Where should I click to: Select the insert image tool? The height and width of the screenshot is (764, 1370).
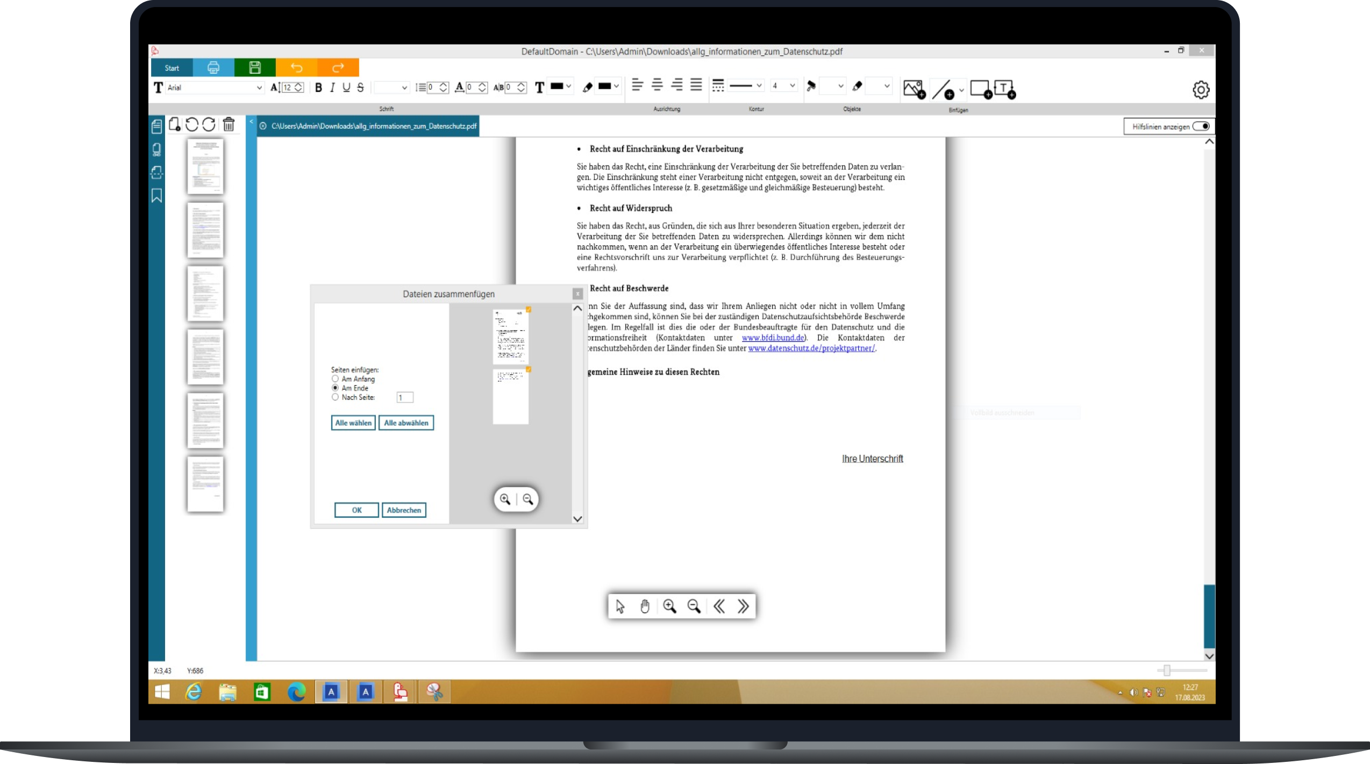914,89
